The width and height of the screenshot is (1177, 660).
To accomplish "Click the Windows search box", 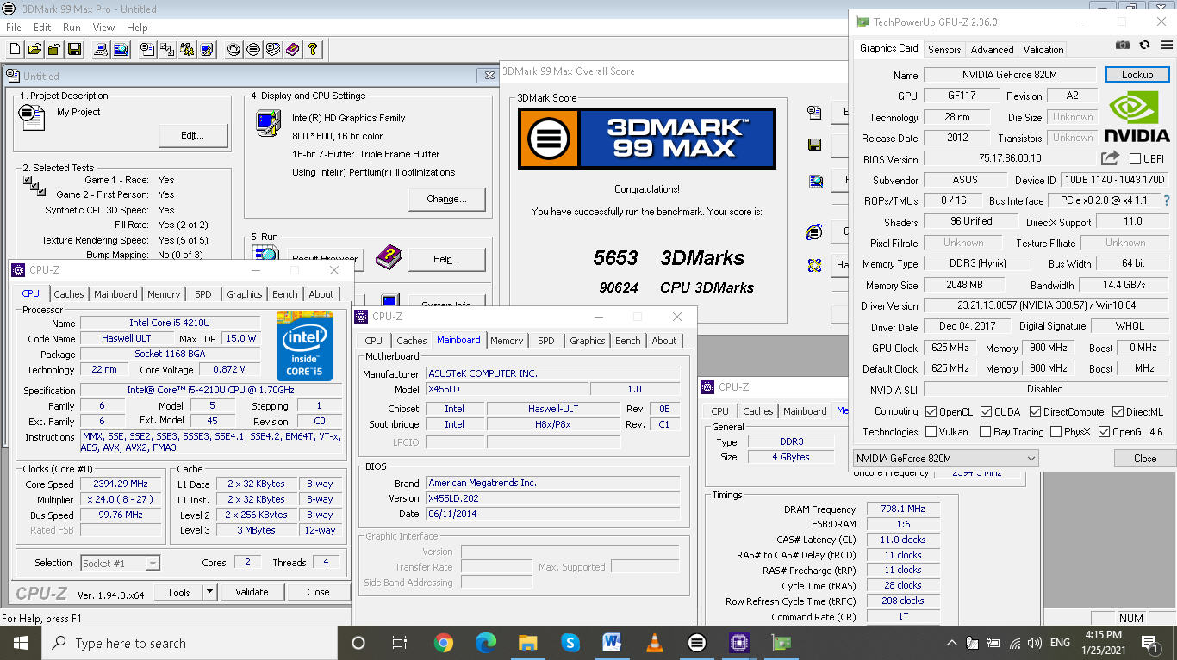I will 190,643.
